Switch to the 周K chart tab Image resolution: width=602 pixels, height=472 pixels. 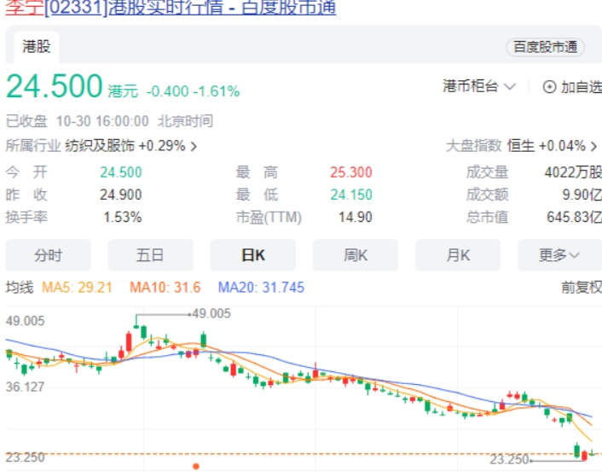pyautogui.click(x=356, y=255)
